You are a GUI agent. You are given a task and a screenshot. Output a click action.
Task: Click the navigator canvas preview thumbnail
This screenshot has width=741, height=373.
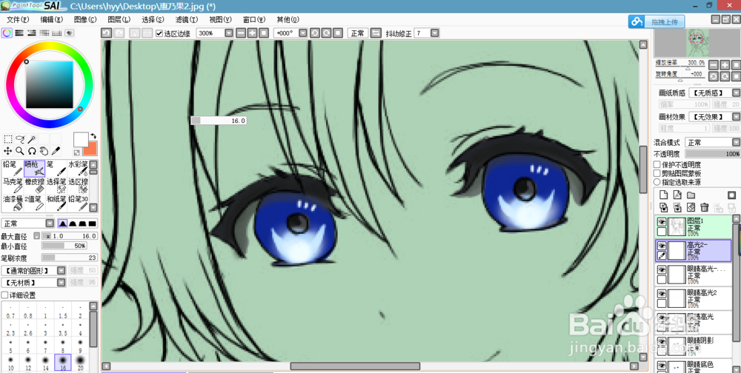coord(697,42)
